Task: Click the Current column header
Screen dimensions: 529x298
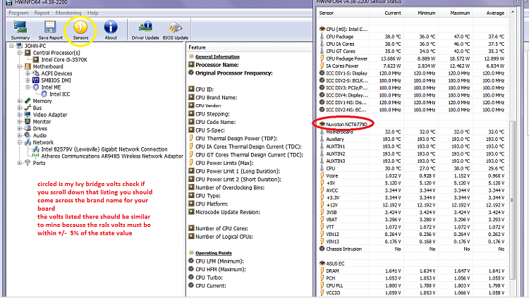Action: coord(386,13)
